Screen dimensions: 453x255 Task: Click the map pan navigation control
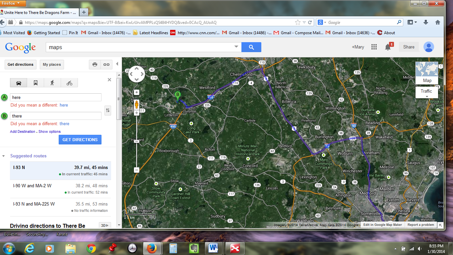[x=137, y=74]
